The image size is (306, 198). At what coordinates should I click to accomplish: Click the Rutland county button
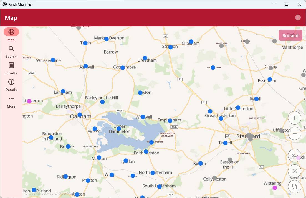pos(290,35)
